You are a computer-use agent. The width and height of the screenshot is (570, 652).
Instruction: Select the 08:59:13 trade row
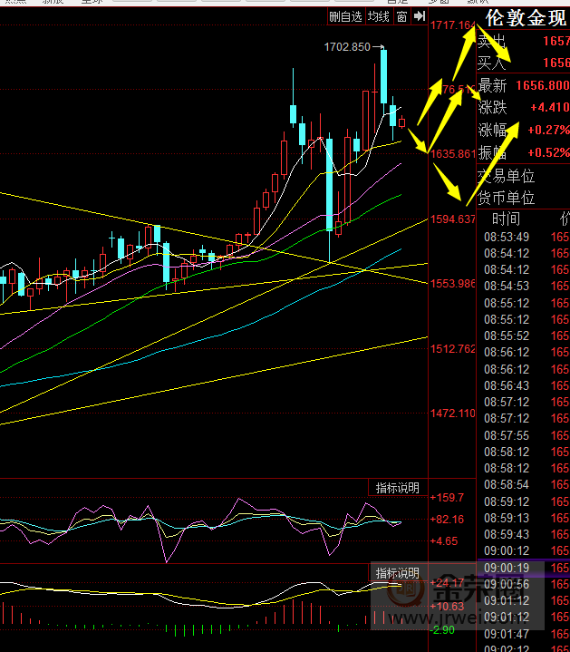coord(524,518)
